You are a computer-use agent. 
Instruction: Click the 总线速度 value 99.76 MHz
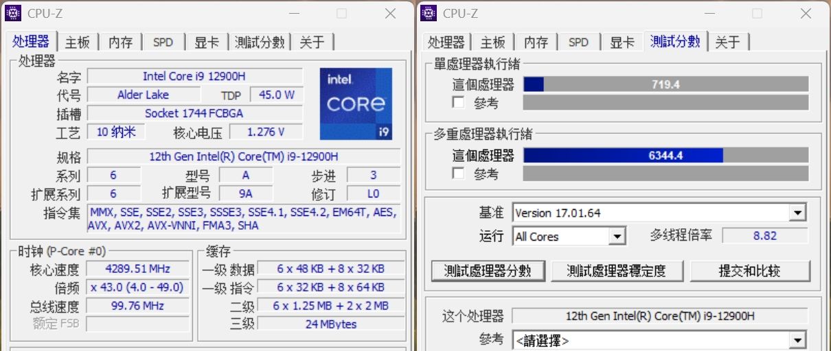point(138,306)
